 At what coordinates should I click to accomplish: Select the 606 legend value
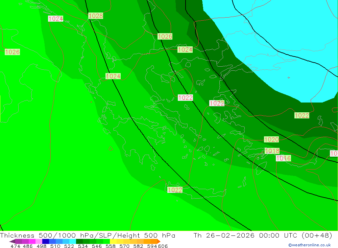click(x=163, y=246)
